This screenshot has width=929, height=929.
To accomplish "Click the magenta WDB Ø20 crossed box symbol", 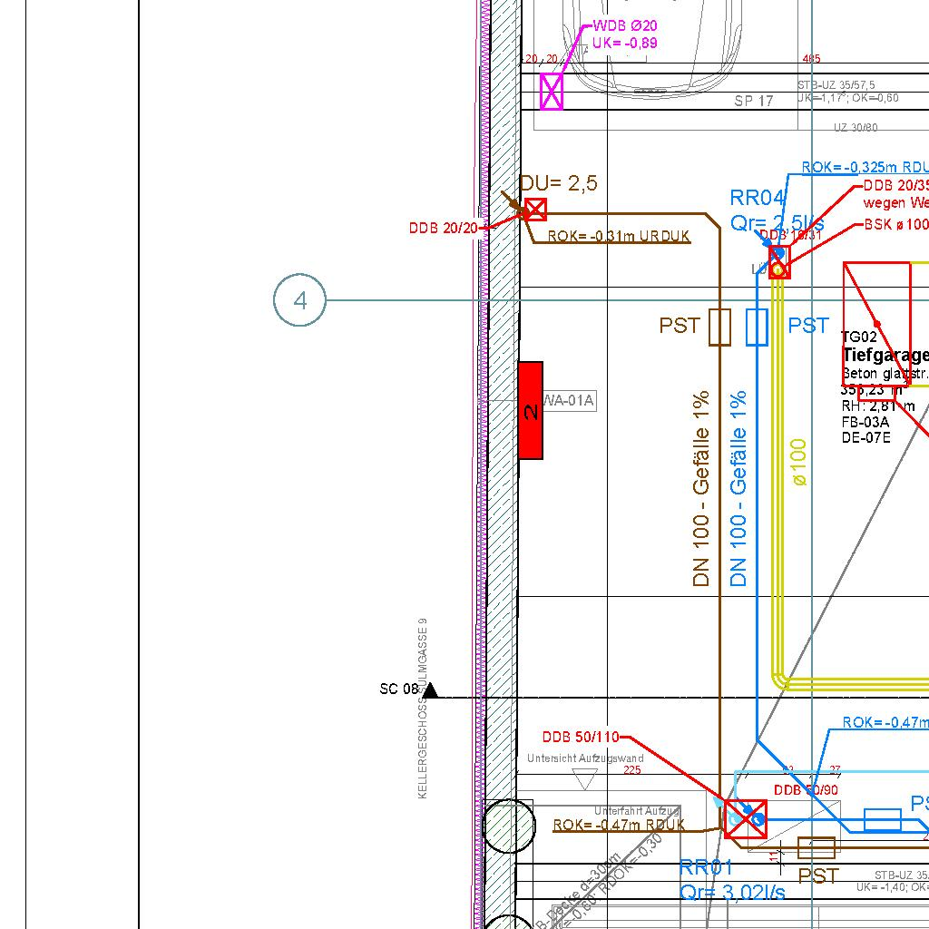I will pyautogui.click(x=552, y=92).
